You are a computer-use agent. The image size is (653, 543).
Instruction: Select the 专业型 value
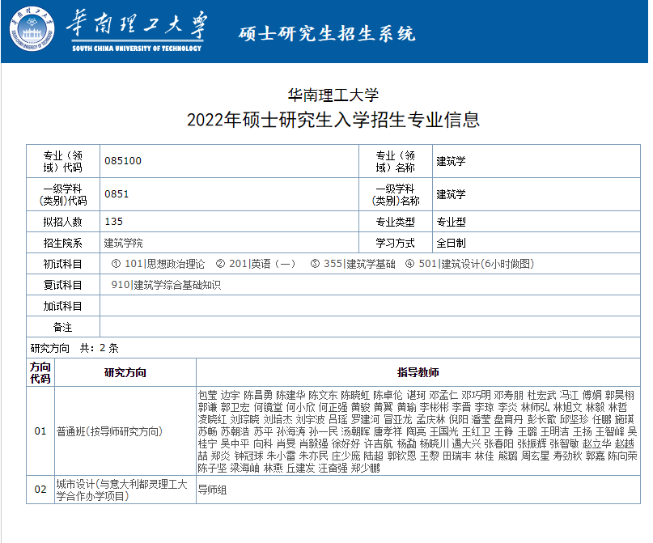click(x=451, y=222)
